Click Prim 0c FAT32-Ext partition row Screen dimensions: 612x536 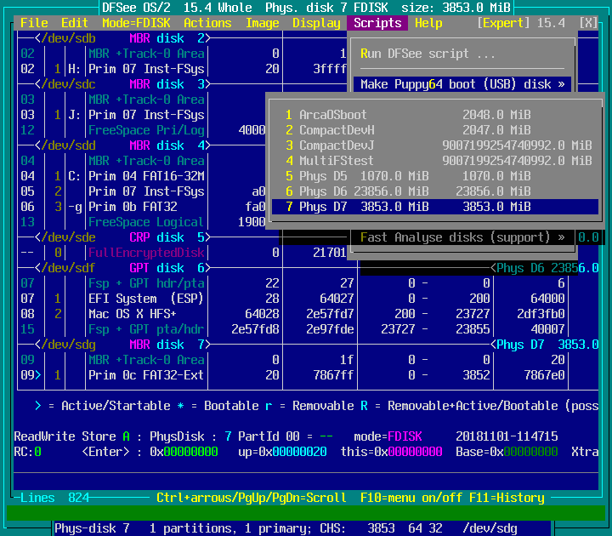146,375
